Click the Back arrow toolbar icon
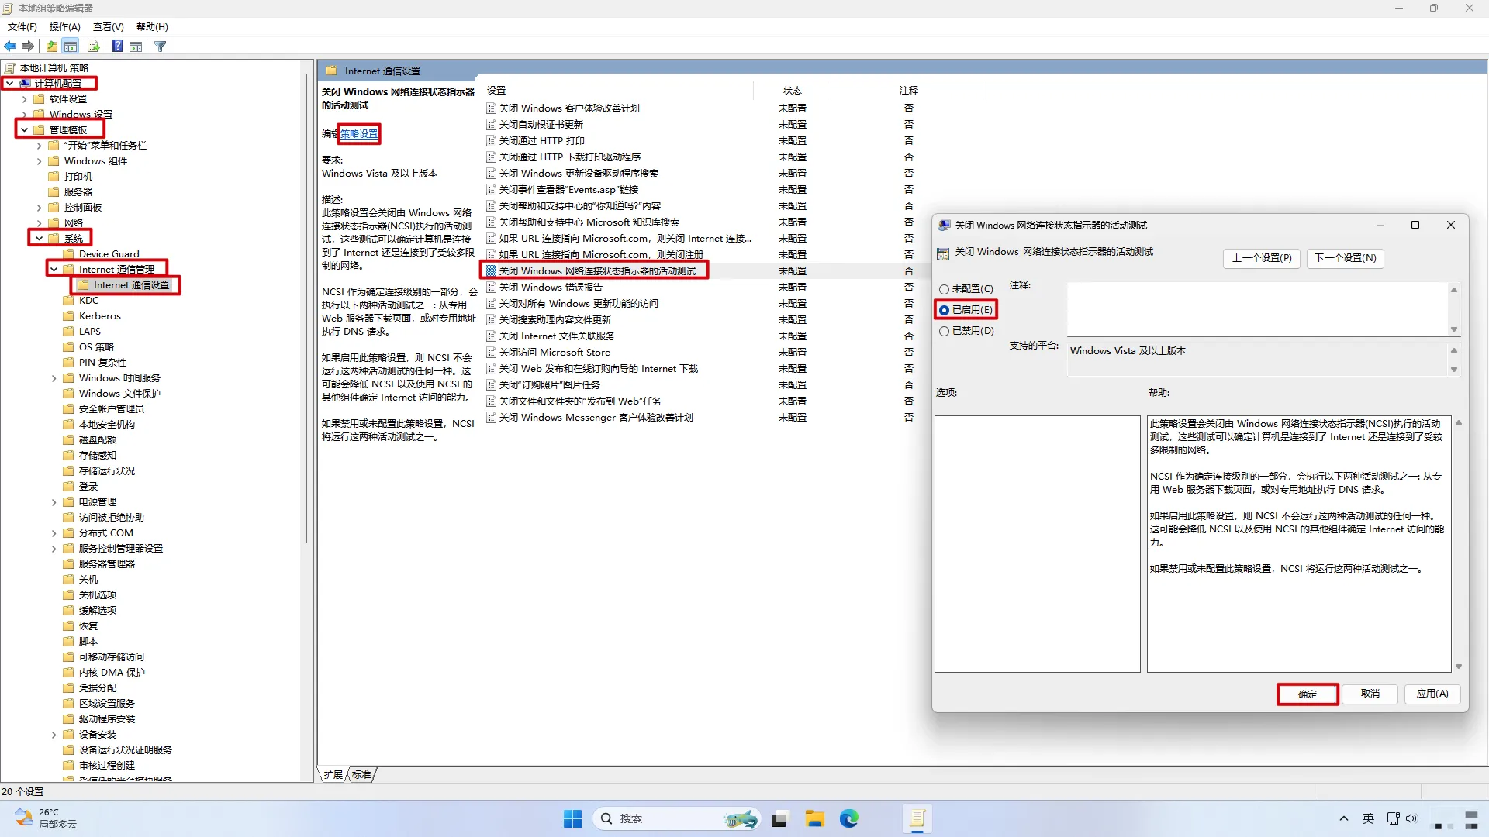This screenshot has width=1489, height=837. click(11, 46)
